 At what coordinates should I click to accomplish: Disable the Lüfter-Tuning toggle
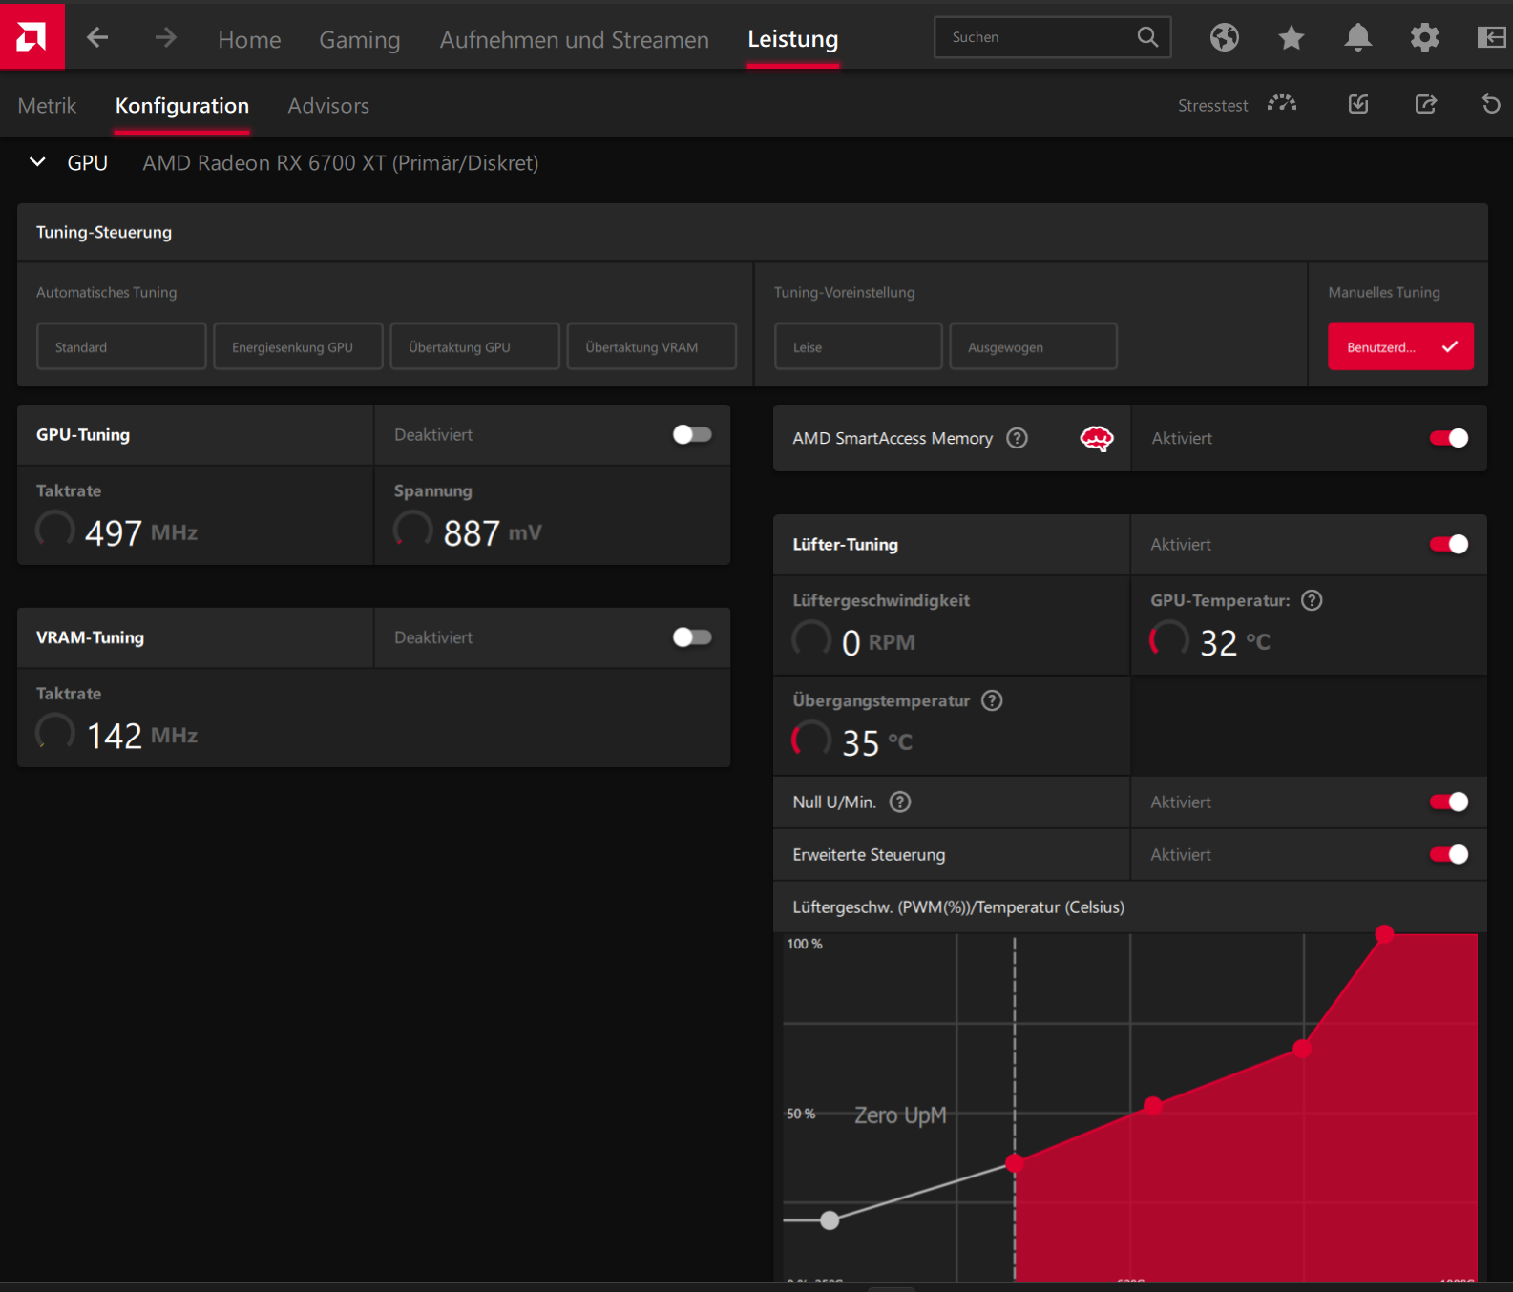[x=1449, y=544]
